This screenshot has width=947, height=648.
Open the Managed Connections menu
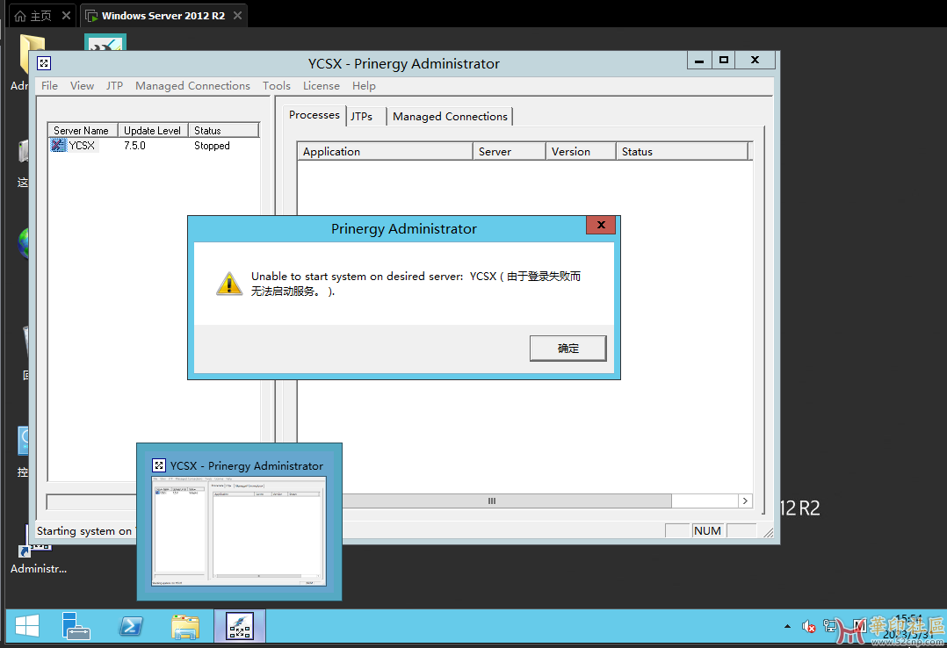(x=192, y=86)
